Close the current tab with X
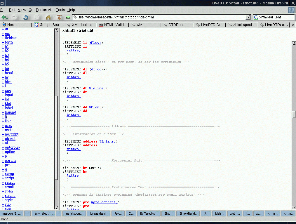296x224 pixels. [293, 25]
